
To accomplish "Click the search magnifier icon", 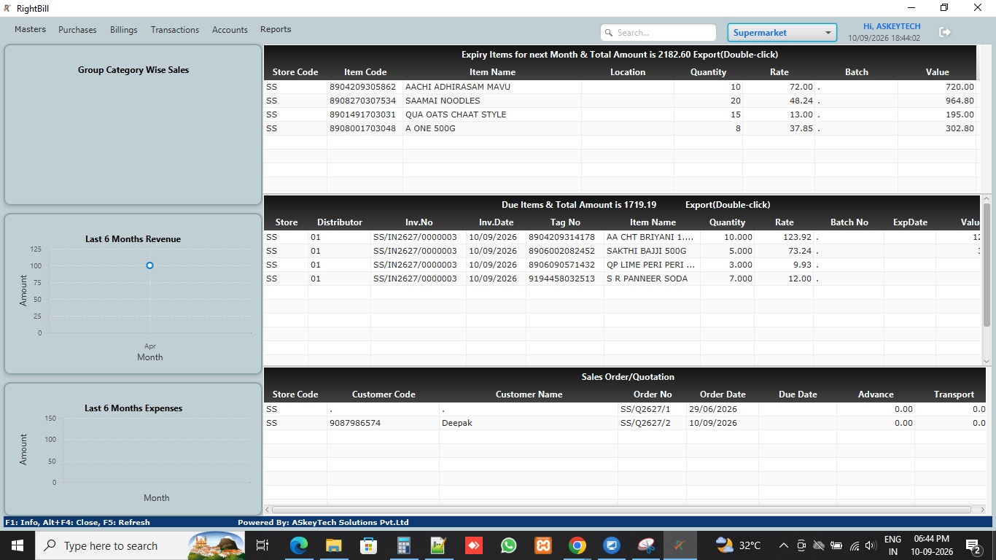I will pyautogui.click(x=609, y=33).
